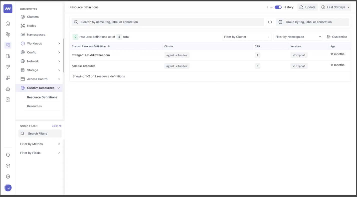Toggle the Live/History switch

[278, 7]
